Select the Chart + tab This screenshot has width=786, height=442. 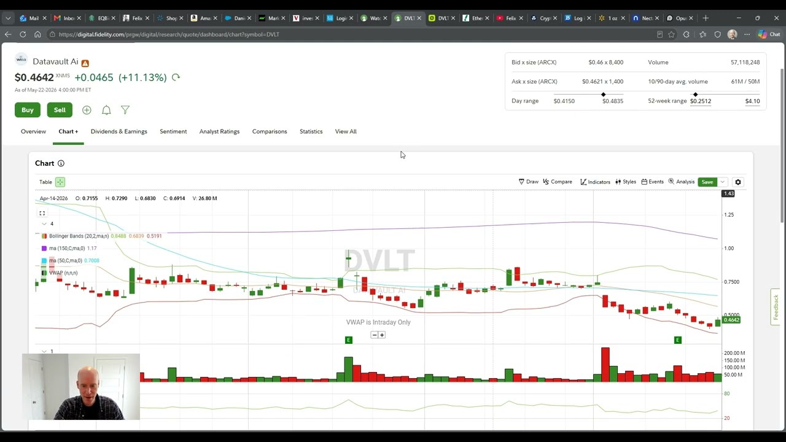click(x=68, y=131)
